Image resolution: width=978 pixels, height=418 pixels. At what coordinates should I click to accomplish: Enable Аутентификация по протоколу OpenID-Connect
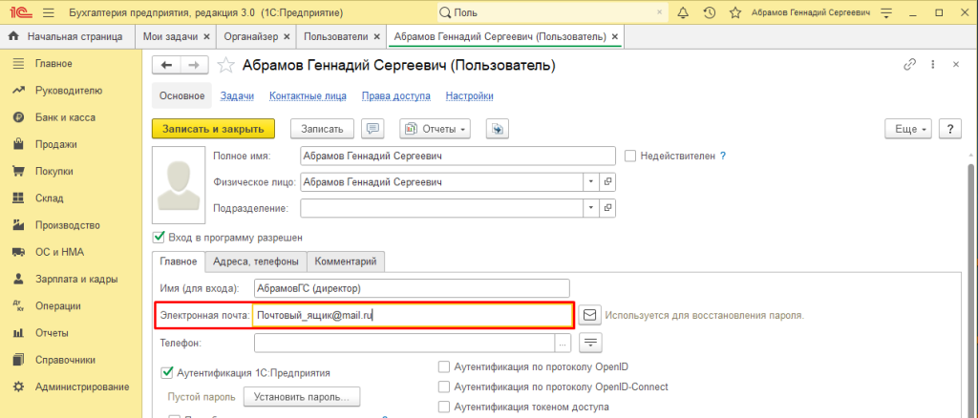coord(444,387)
